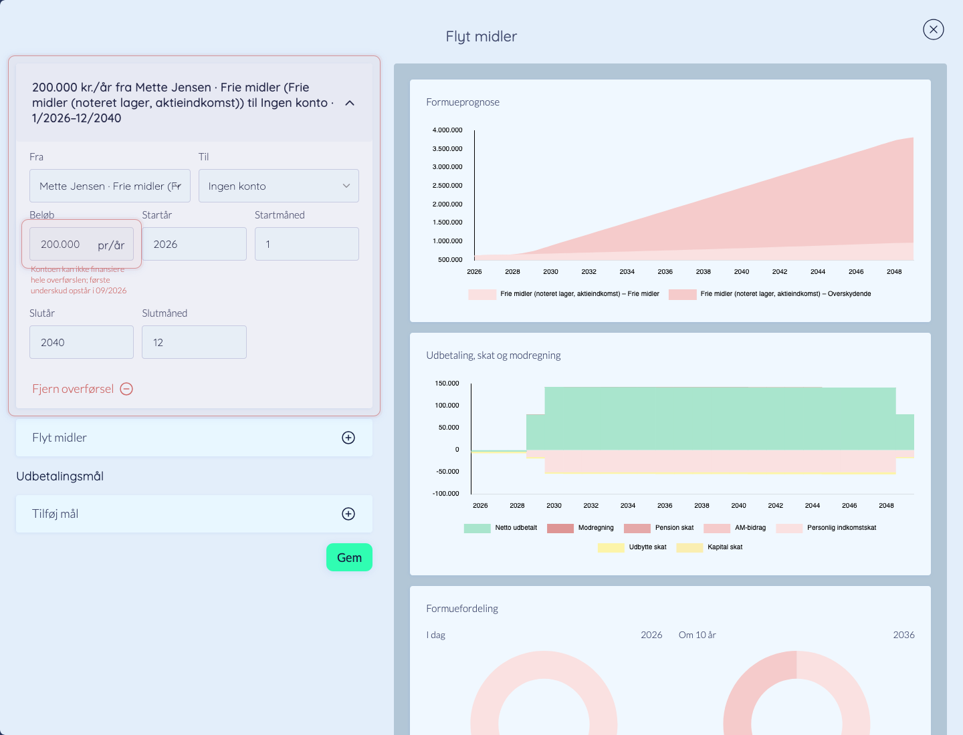Click the funding shortfall warning text

point(79,280)
